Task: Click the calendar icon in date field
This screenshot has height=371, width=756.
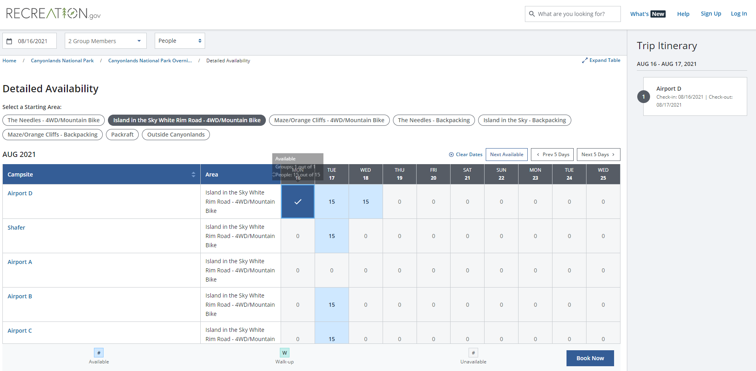Action: (10, 41)
